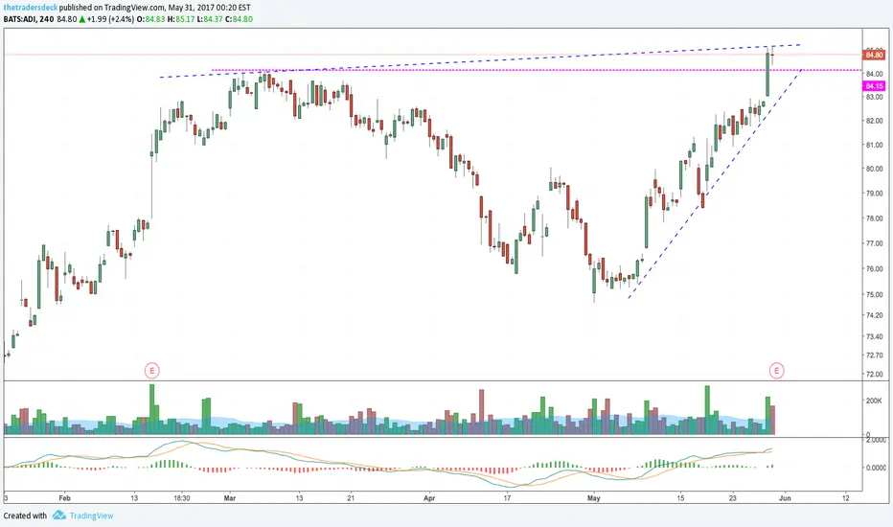Click the Apr label on time axis
893x527 pixels.
pos(429,498)
